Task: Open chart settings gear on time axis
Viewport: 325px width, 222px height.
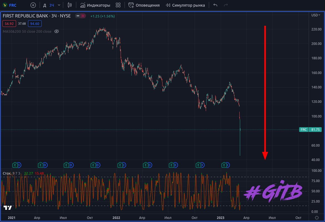Action: click(x=317, y=218)
